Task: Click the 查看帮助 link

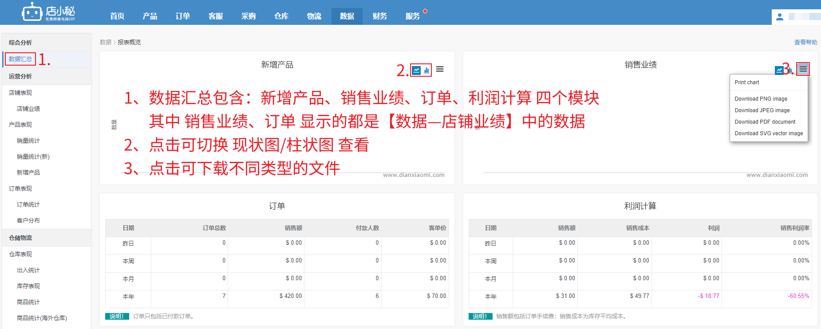Action: point(805,42)
